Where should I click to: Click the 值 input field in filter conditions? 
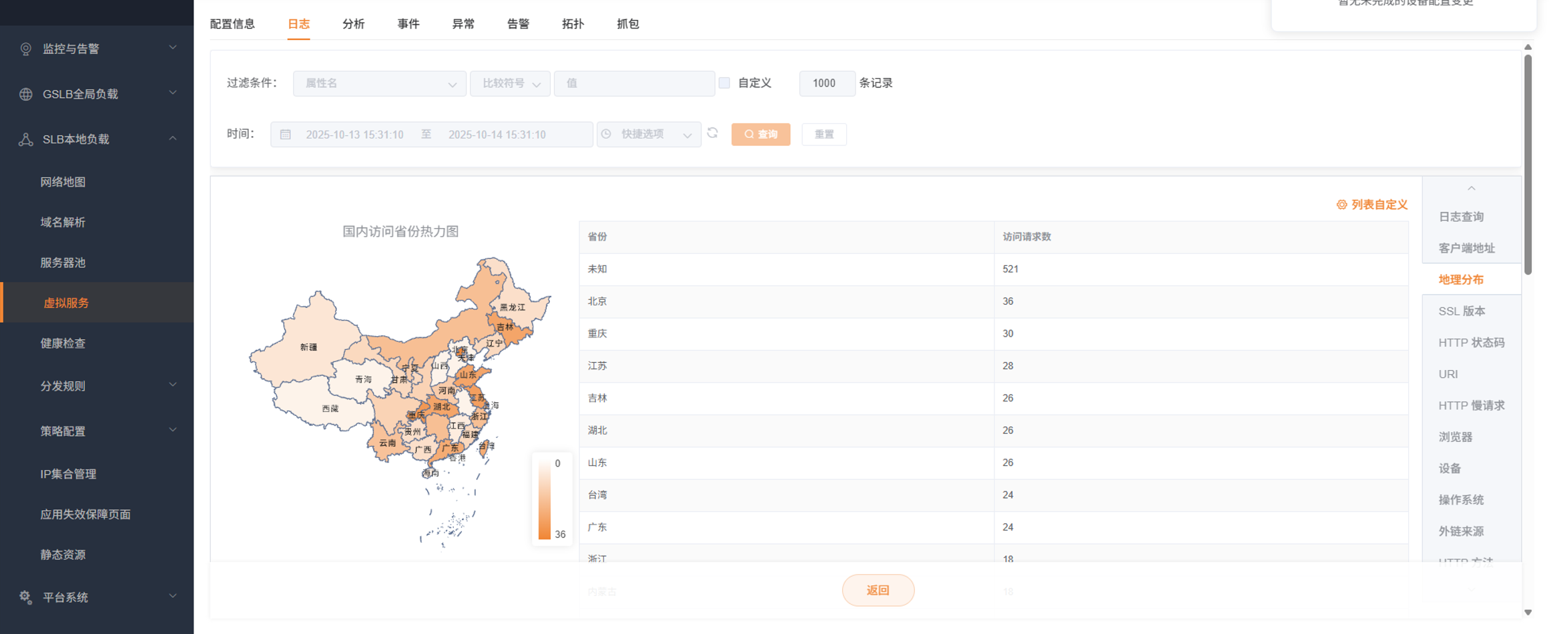coord(634,83)
